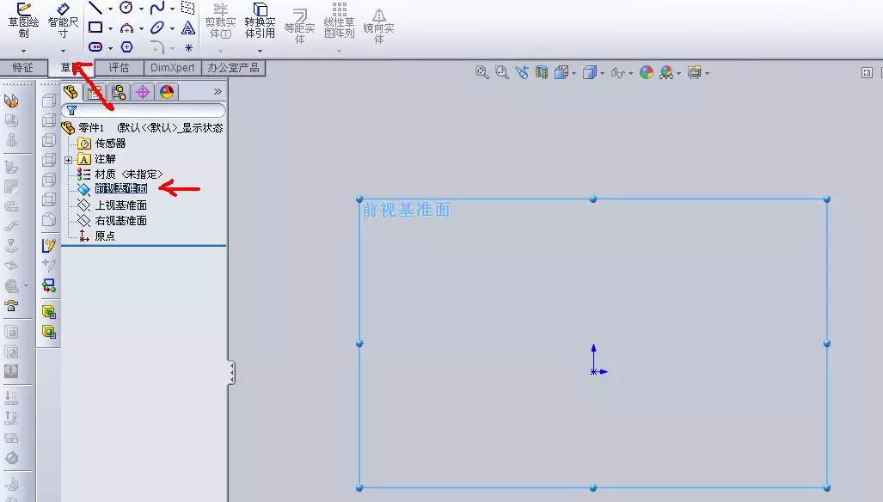883x502 pixels.
Task: Select the Circle sketch tool
Action: click(x=126, y=8)
